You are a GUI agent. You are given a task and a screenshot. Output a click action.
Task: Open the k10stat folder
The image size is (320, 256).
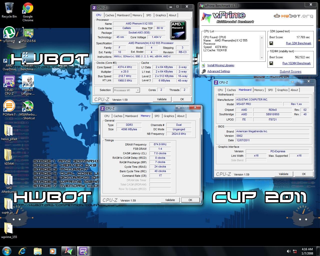pos(9,157)
